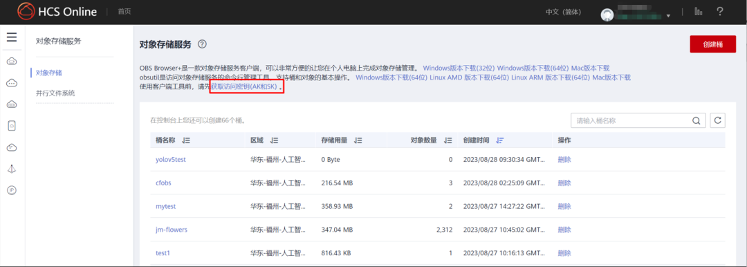This screenshot has height=267, width=747.
Task: Open the jm-flowers bucket
Action: [x=172, y=230]
